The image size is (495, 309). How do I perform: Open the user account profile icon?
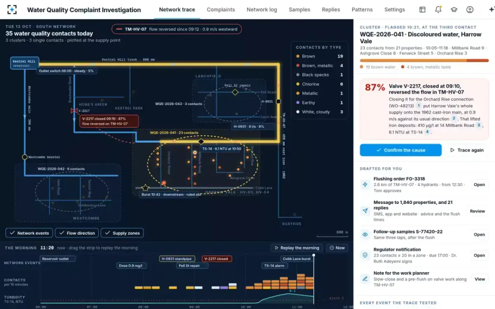(470, 9)
